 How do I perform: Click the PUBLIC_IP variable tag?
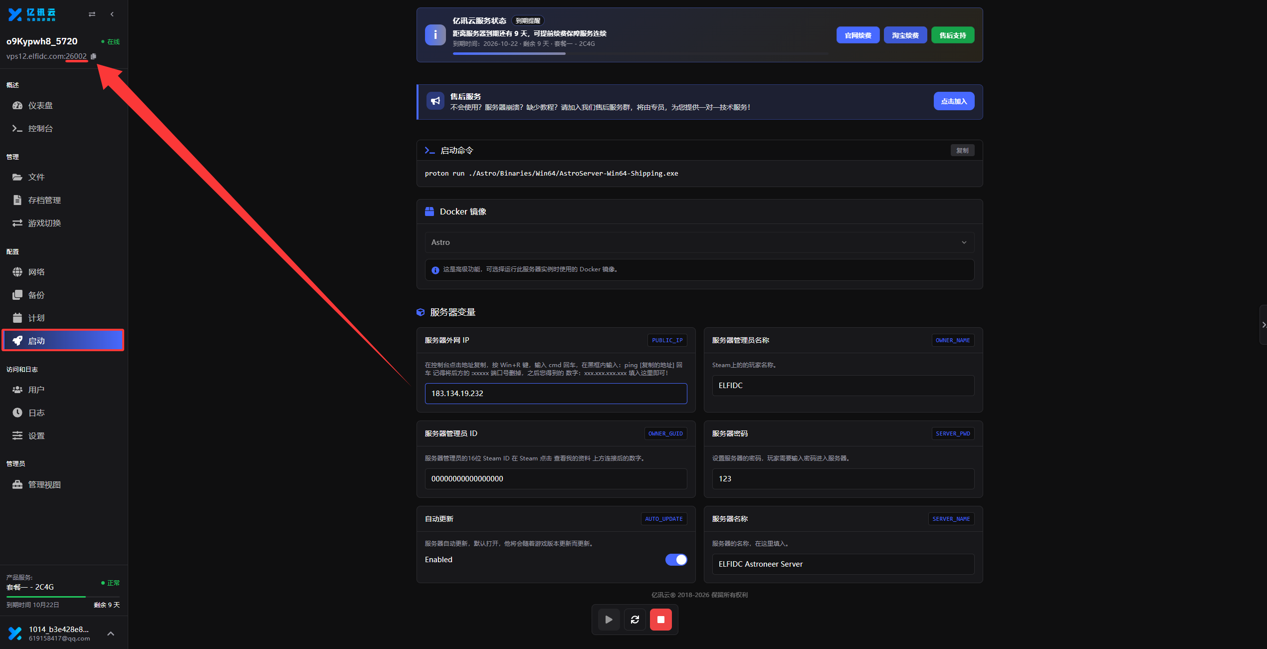point(667,340)
